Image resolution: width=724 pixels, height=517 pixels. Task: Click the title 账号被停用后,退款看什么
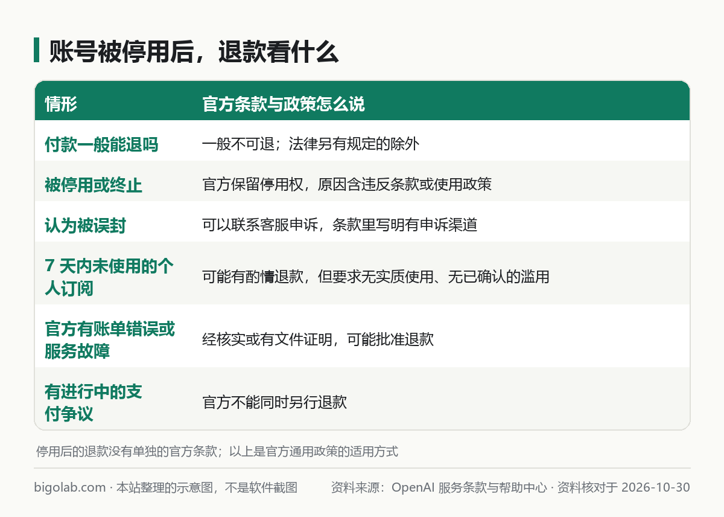[x=194, y=53]
